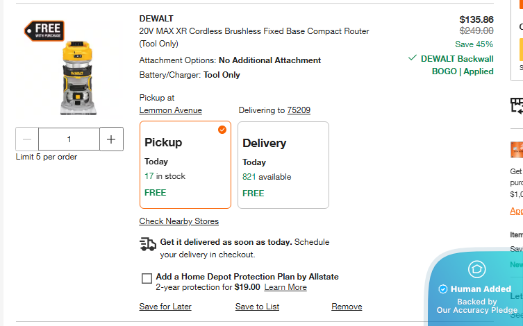Open the Lemmon Avenue store link
The image size is (523, 326).
[x=170, y=110]
